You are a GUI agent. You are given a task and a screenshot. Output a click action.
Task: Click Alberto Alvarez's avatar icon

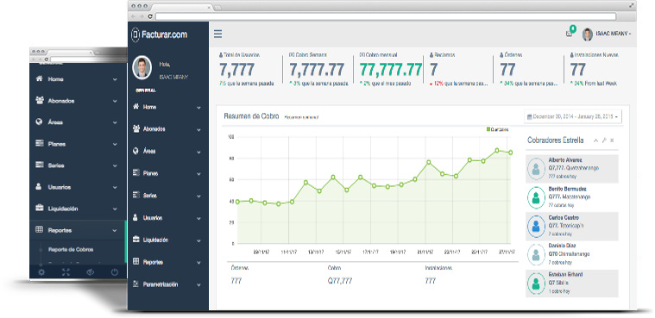click(535, 169)
